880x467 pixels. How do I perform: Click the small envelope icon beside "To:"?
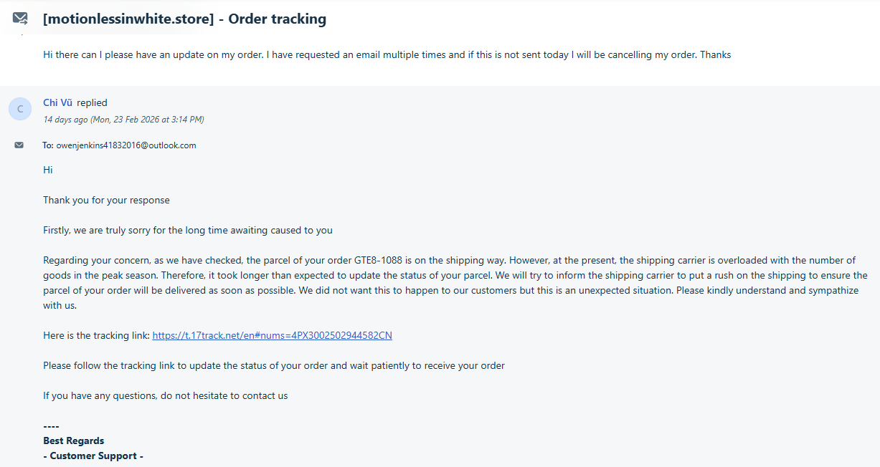pyautogui.click(x=19, y=145)
